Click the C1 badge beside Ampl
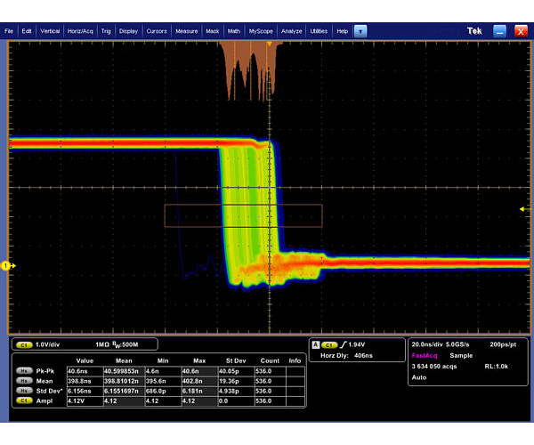This screenshot has width=534, height=445. (x=24, y=400)
